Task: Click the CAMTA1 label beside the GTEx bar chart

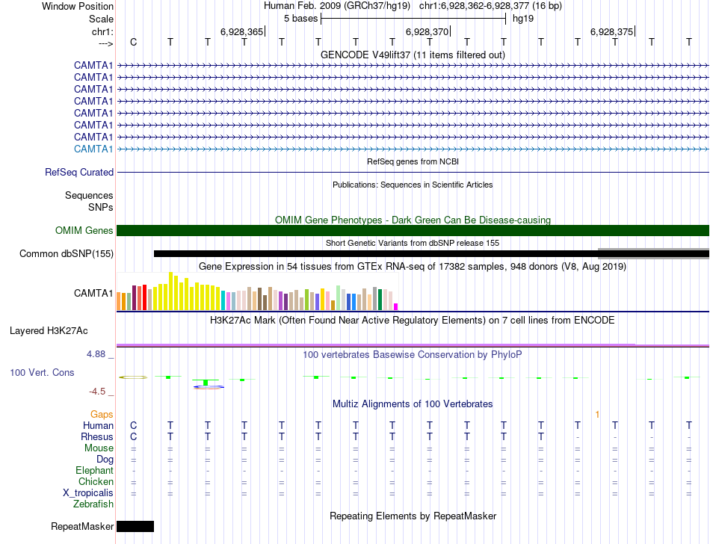Action: [93, 293]
